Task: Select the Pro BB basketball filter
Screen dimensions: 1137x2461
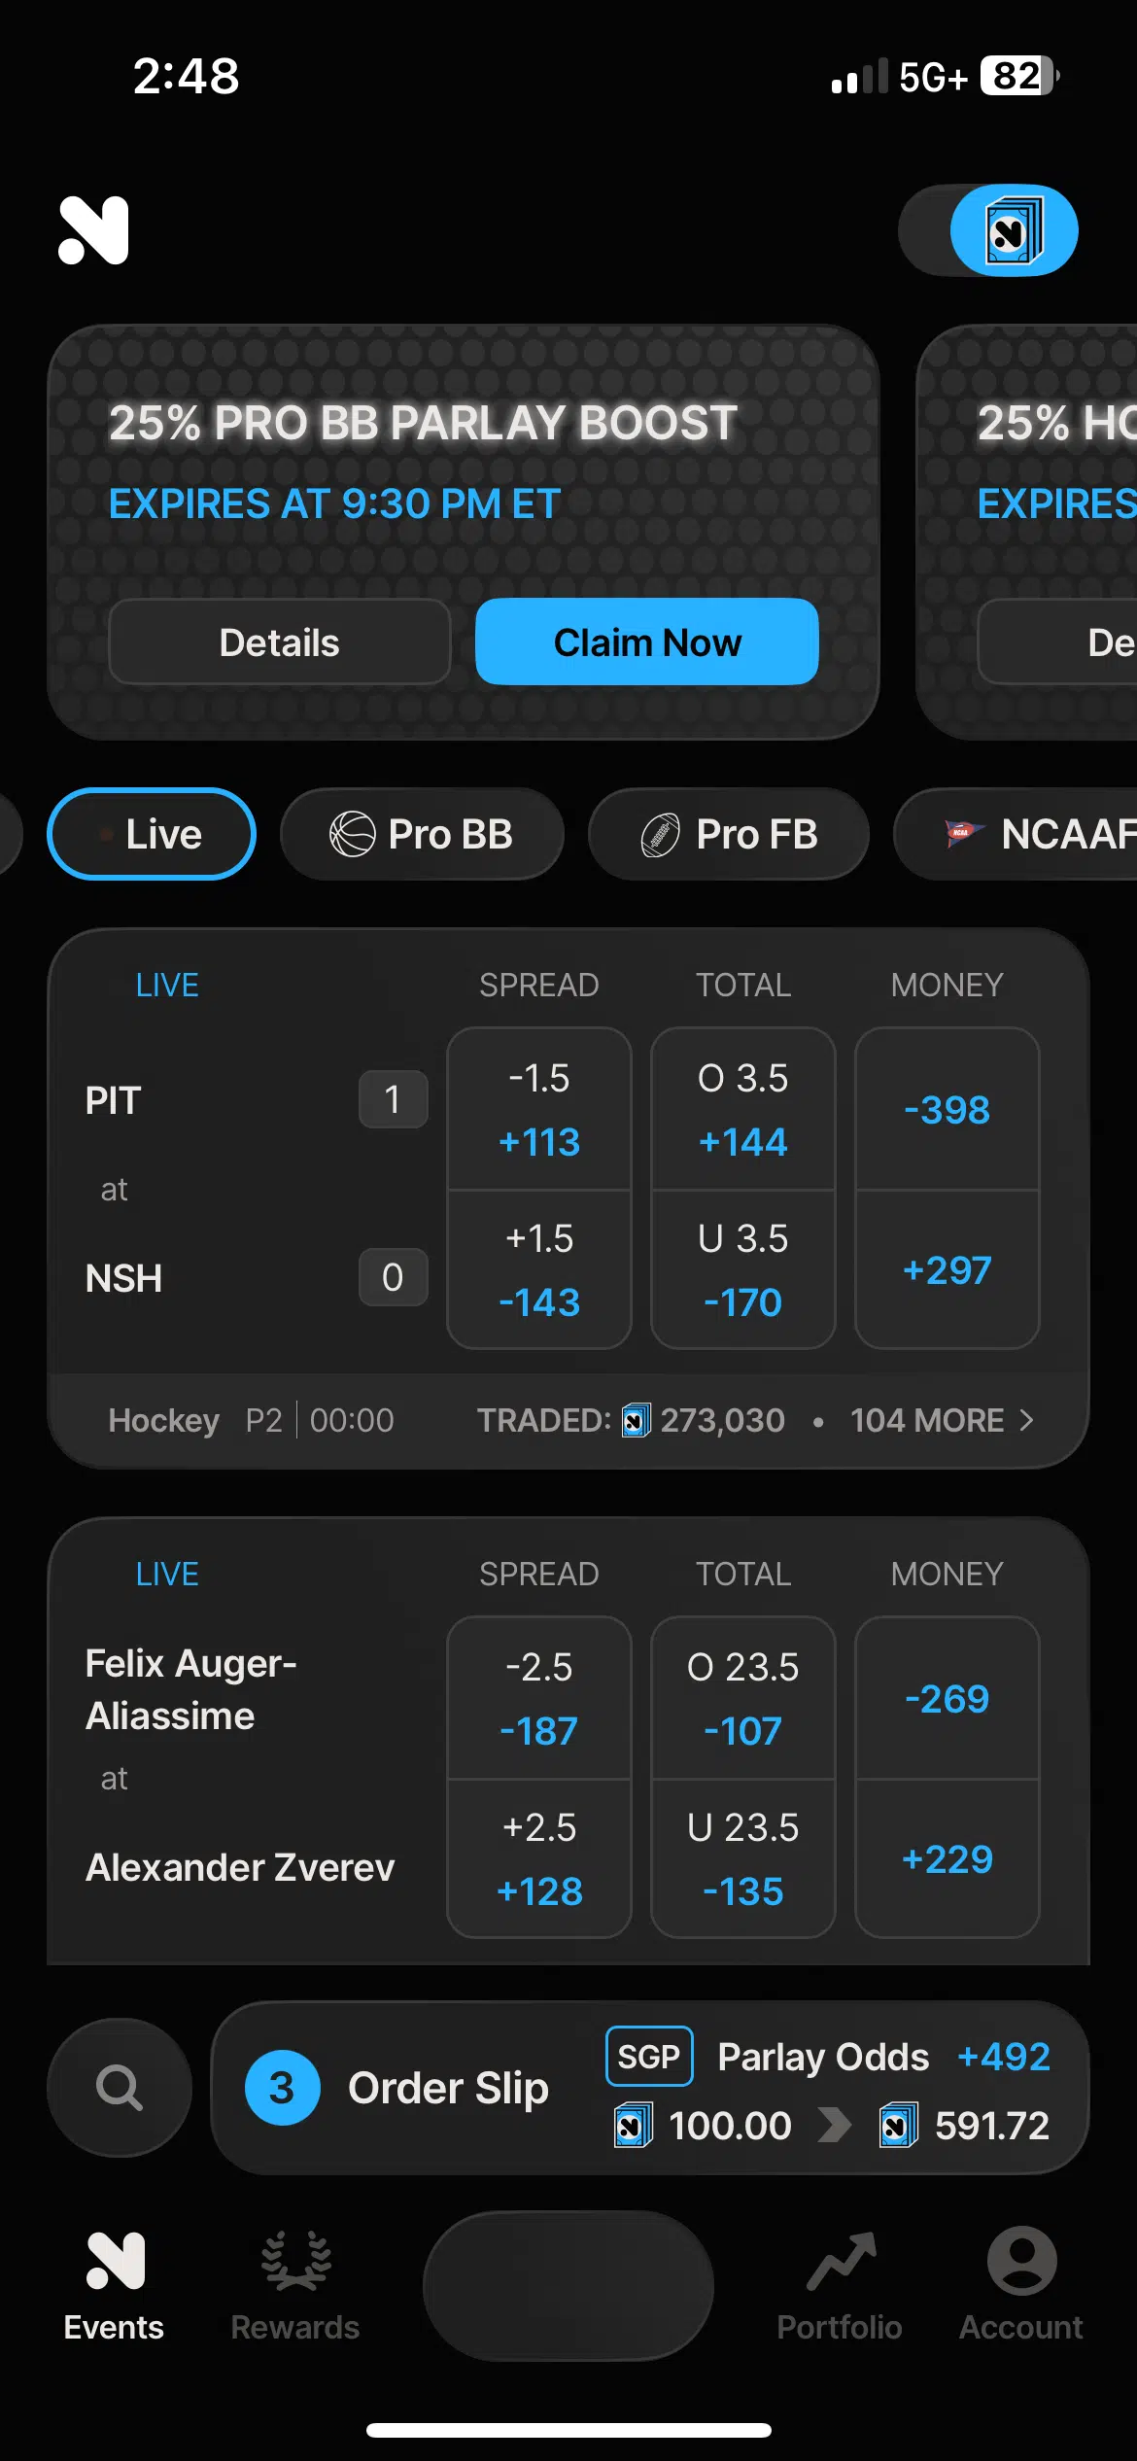Action: [422, 834]
